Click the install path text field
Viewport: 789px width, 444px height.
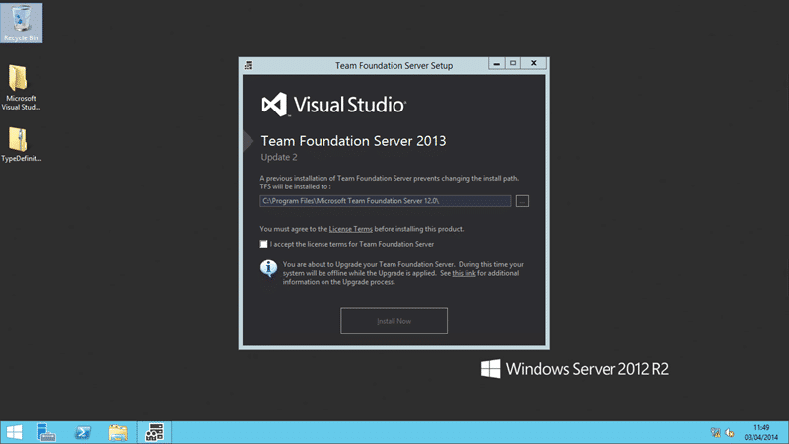[x=386, y=201]
